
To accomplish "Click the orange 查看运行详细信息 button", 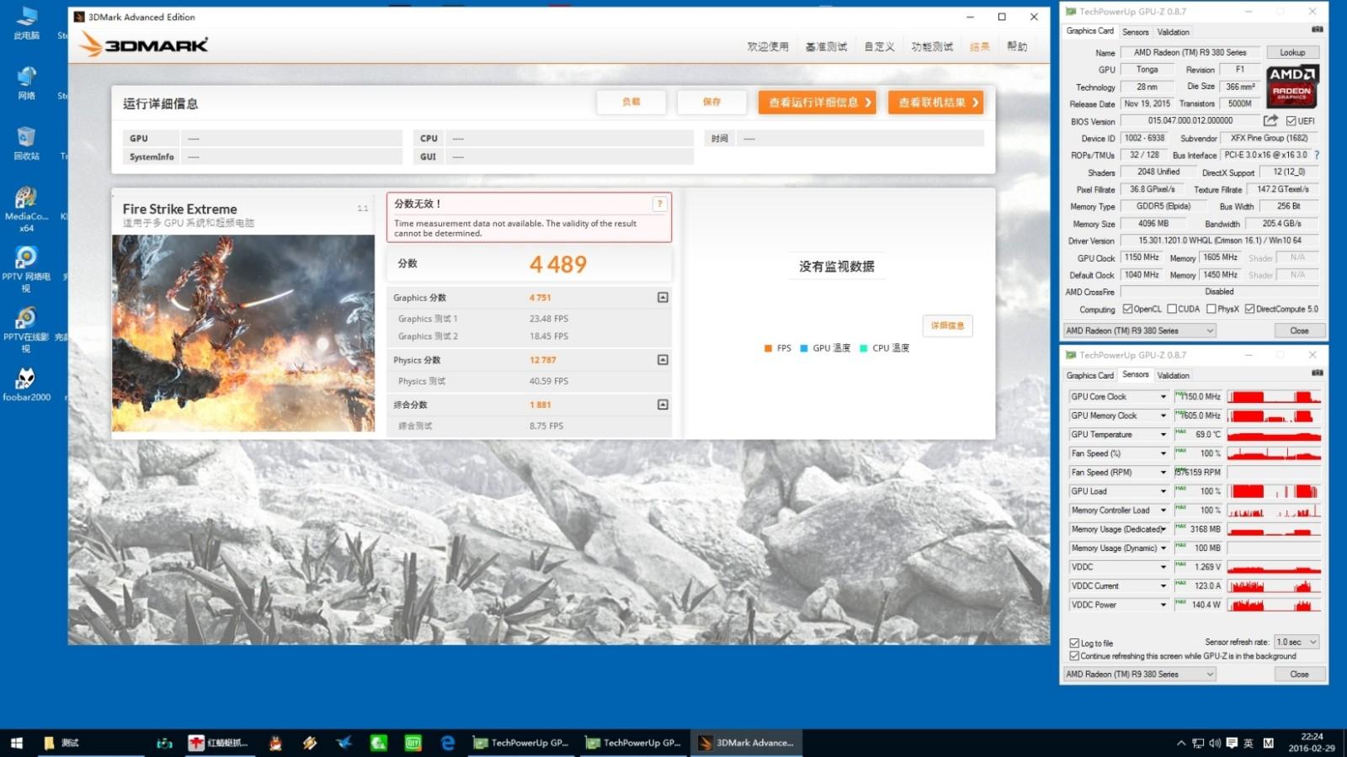I will (x=817, y=102).
